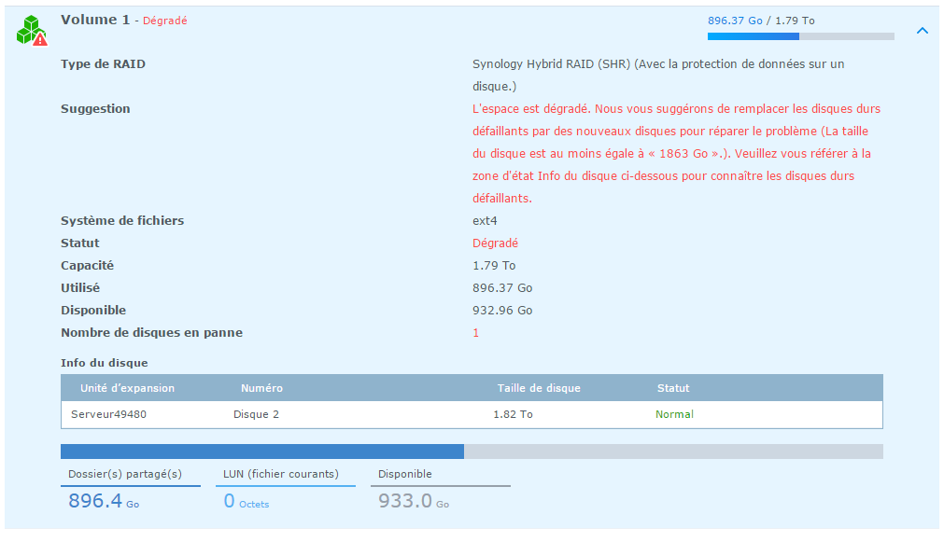
Task: Click Nombre de disques en panne label
Action: (151, 333)
